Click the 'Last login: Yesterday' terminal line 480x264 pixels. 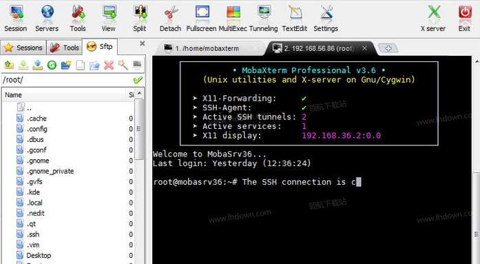(232, 163)
